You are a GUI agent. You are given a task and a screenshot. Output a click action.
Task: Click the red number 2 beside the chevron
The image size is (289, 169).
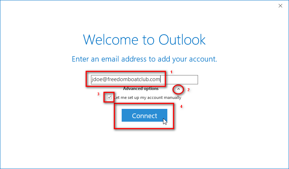point(188,90)
